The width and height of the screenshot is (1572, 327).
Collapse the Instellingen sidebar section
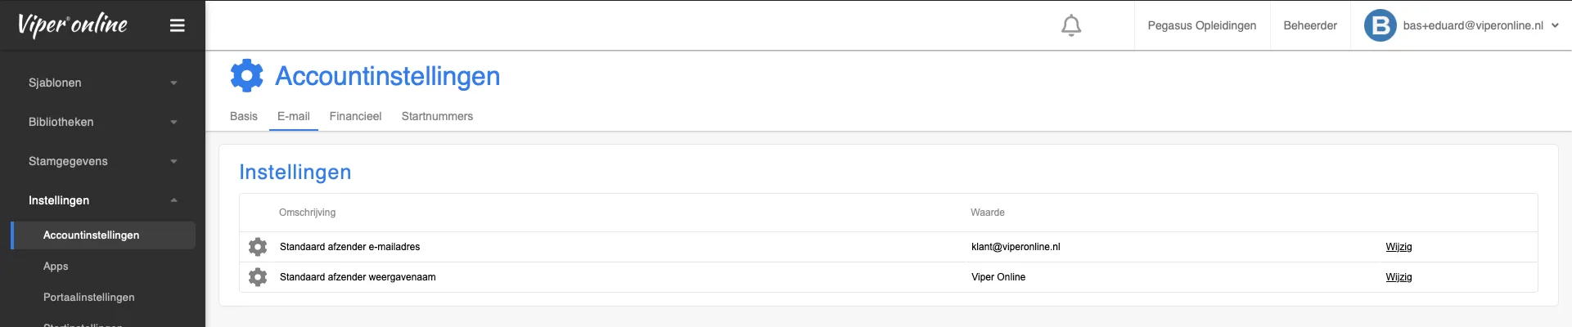(102, 200)
